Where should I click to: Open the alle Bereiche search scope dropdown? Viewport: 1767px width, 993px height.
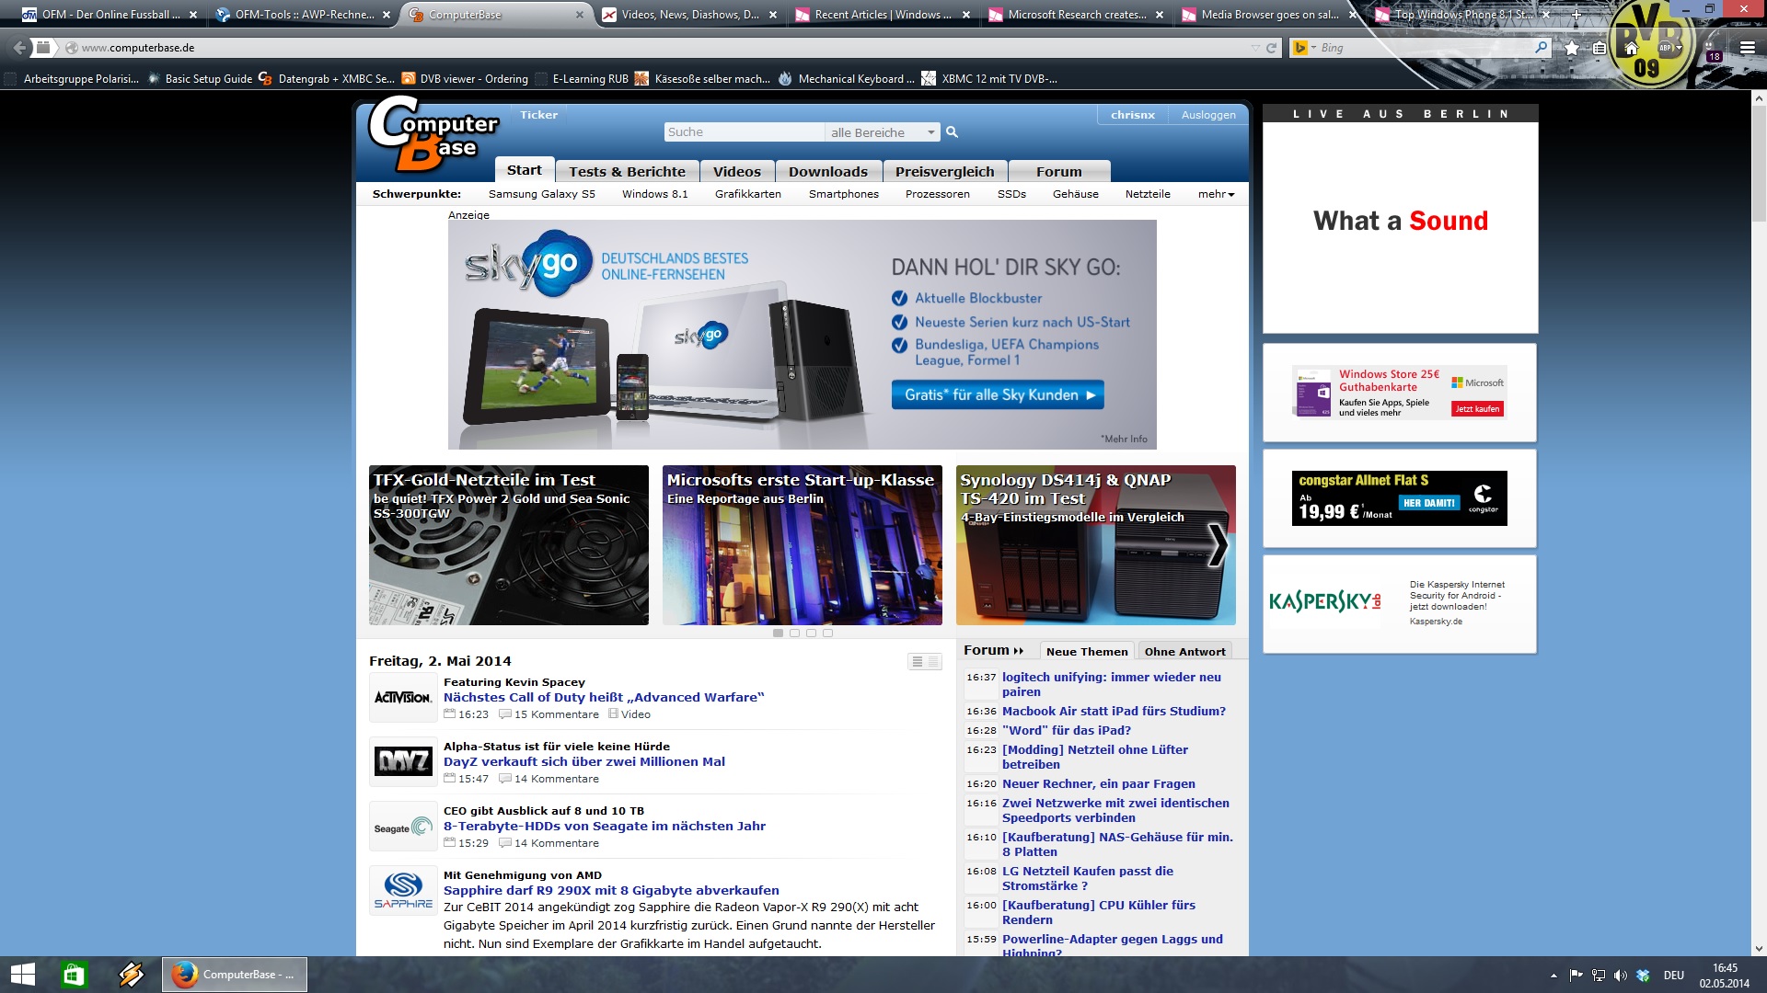point(882,132)
